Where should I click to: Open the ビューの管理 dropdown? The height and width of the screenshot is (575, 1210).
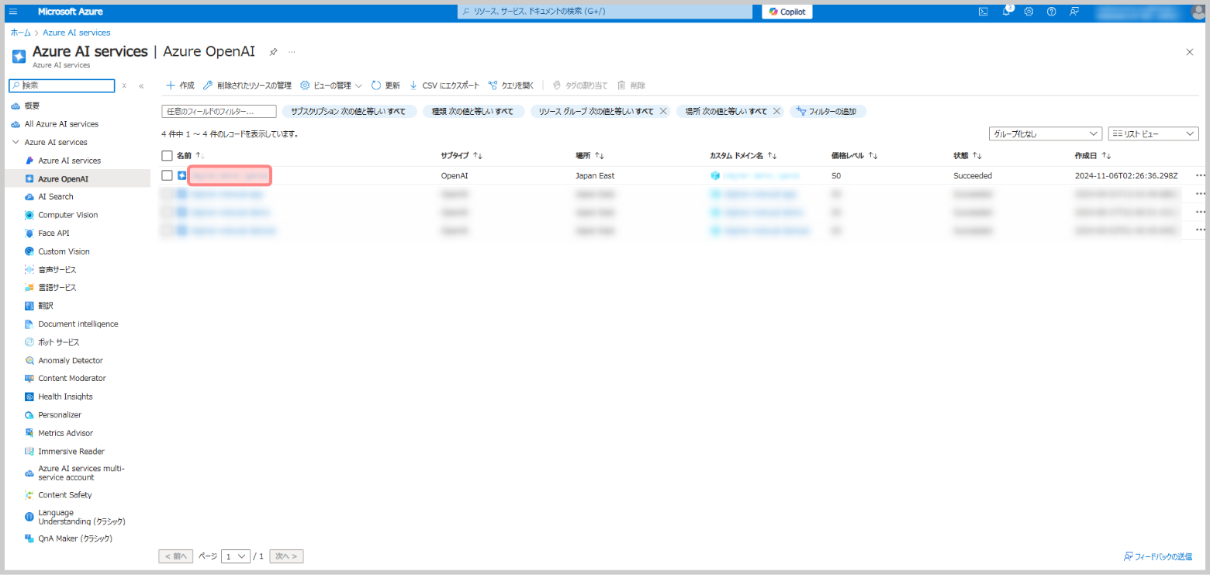point(331,85)
